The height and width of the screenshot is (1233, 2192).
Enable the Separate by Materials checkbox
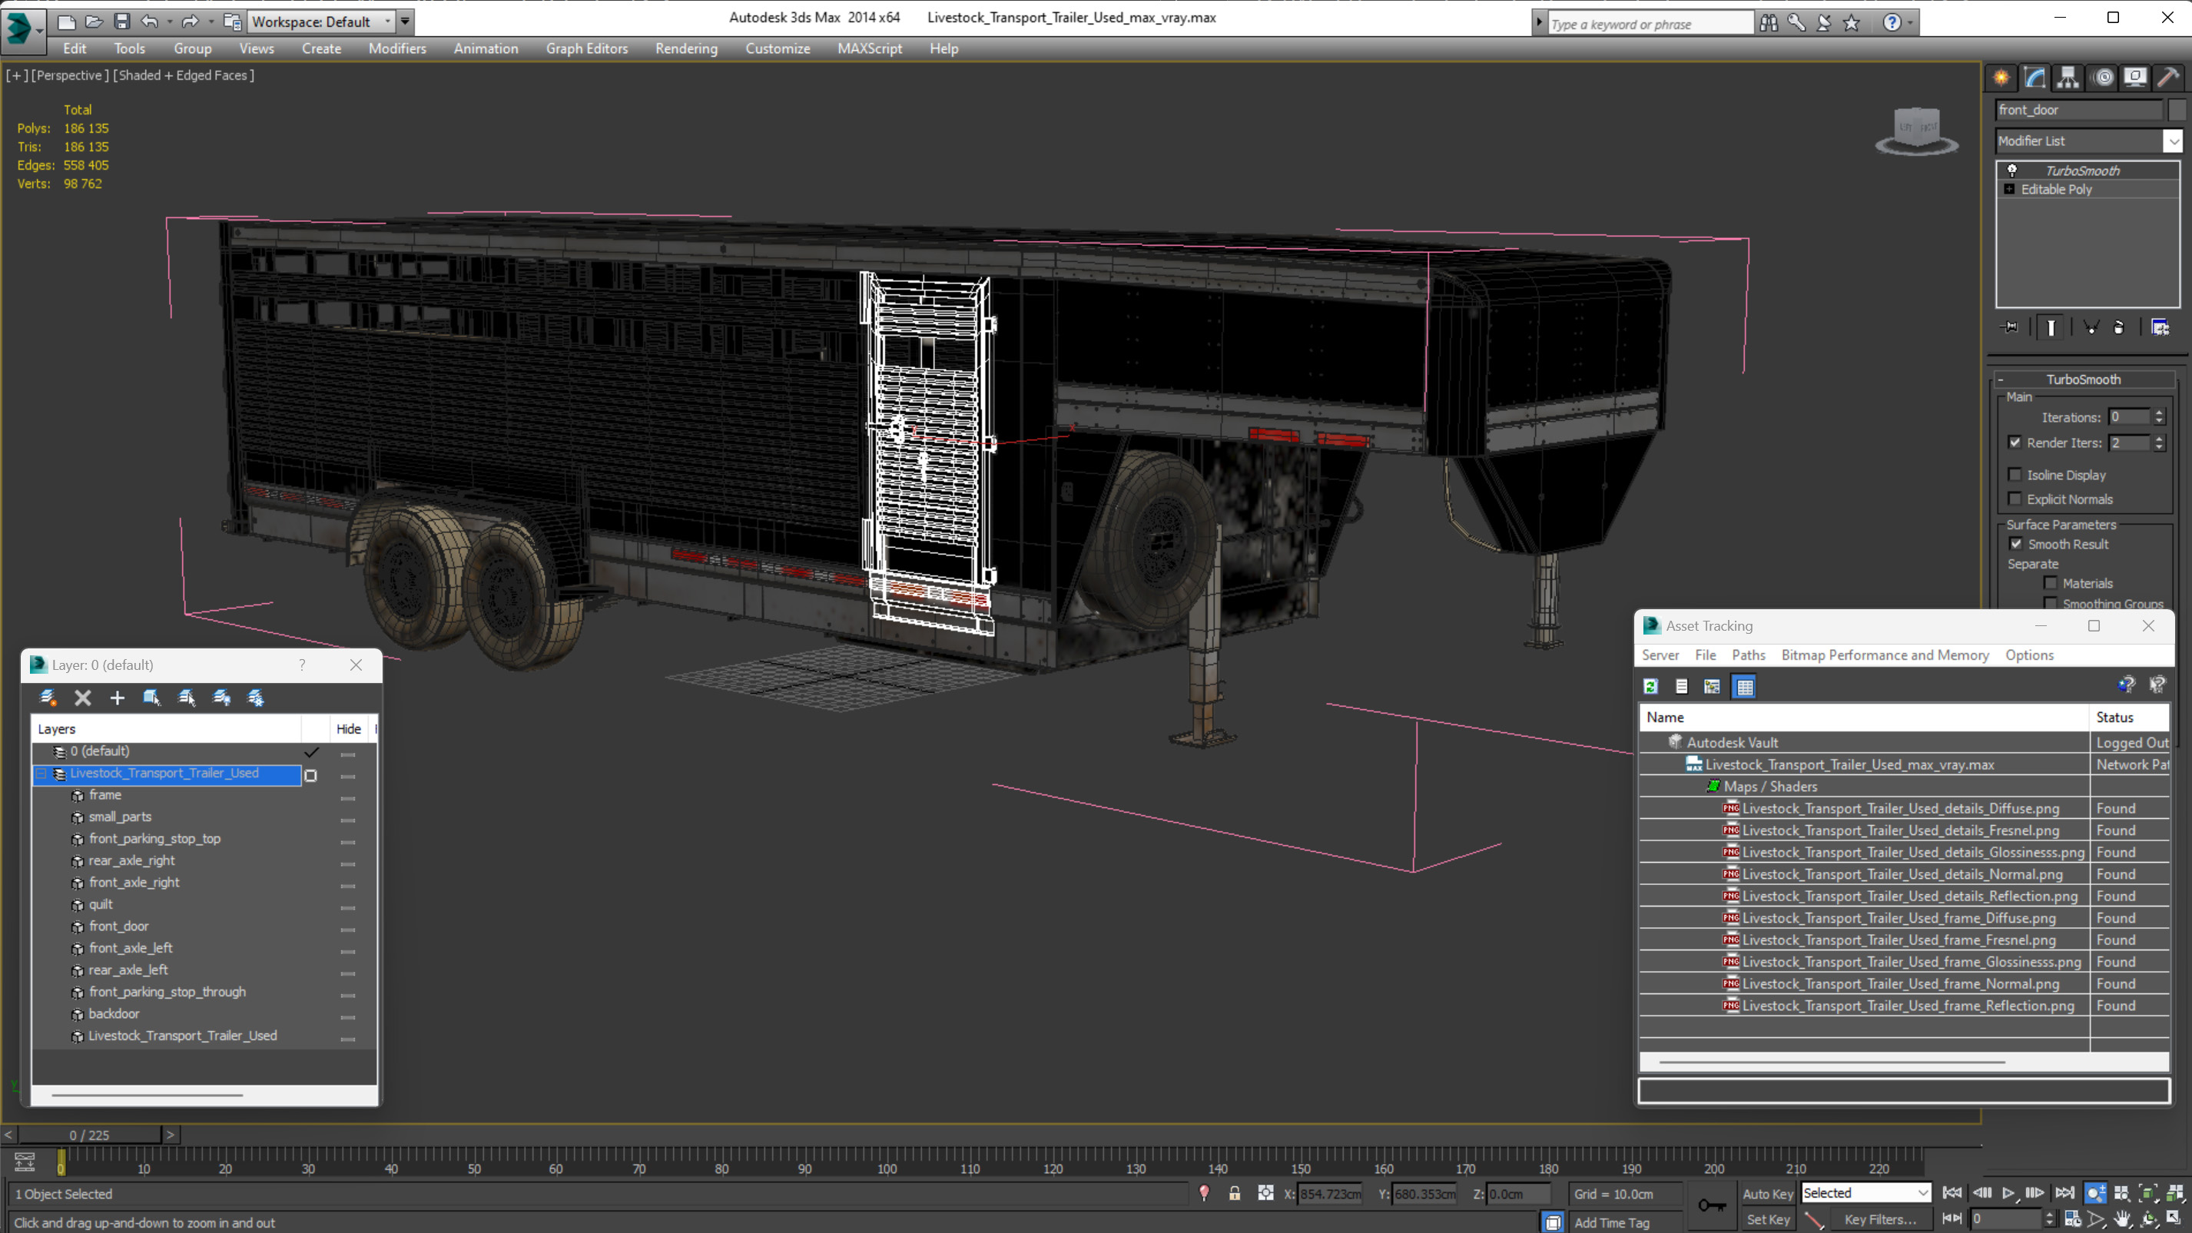pos(2051,583)
